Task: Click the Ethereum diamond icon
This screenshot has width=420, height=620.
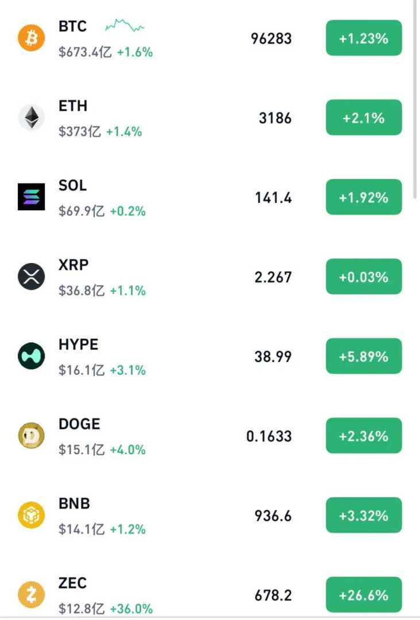Action: 31,118
